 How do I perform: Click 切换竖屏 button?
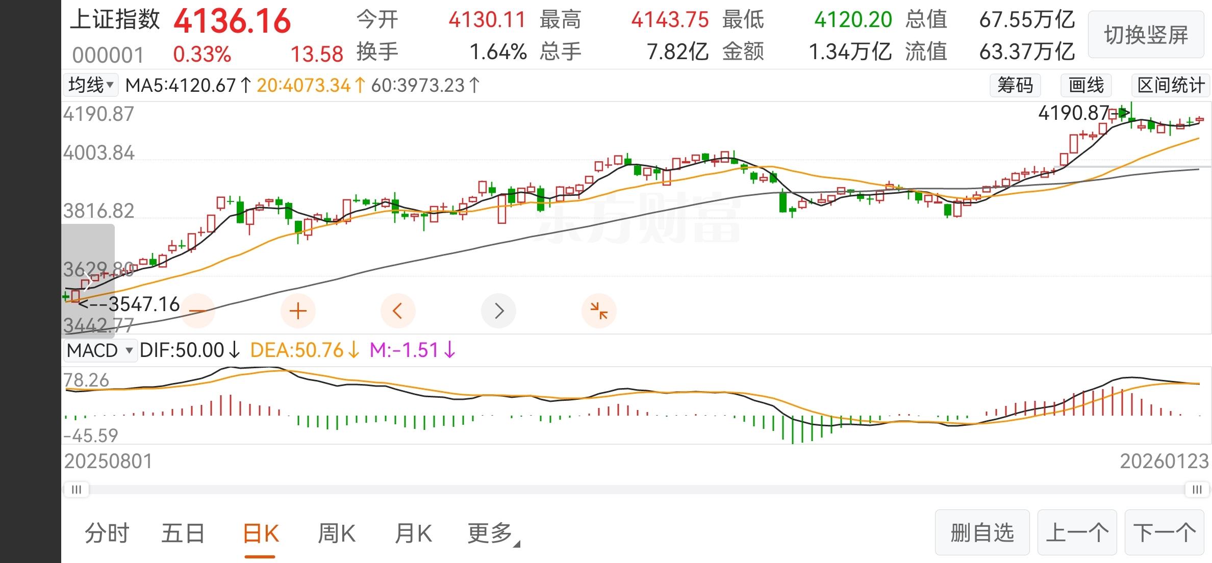[x=1146, y=35]
